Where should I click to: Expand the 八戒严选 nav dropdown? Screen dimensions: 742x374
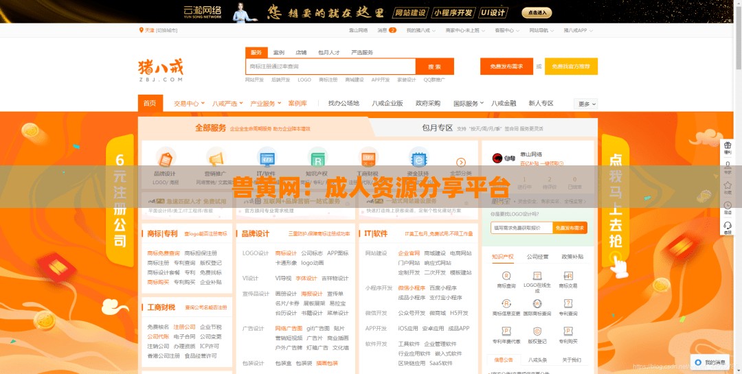[227, 103]
